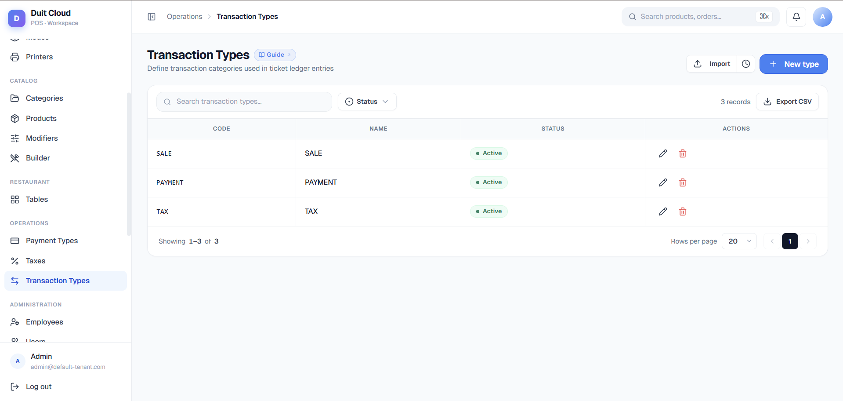This screenshot has height=401, width=843.
Task: Open Modifiers in sidebar
Action: (x=65, y=138)
